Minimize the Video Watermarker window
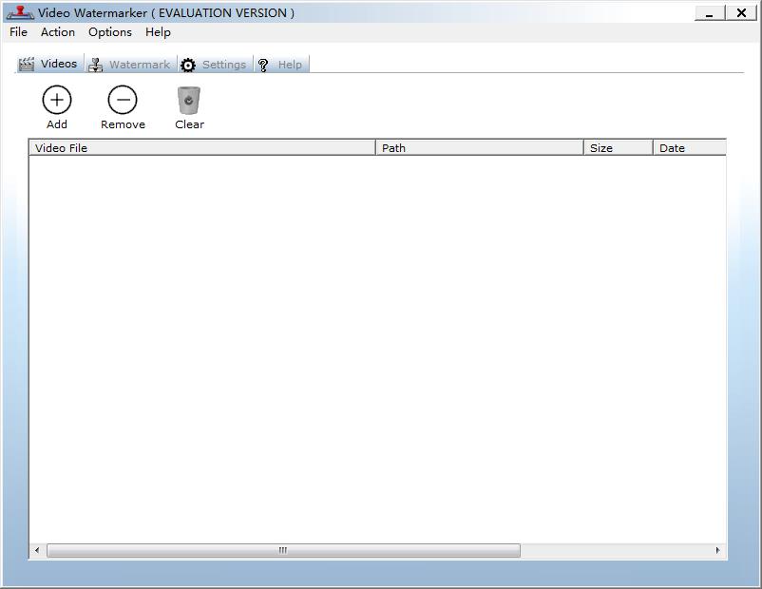The width and height of the screenshot is (762, 589). click(710, 13)
